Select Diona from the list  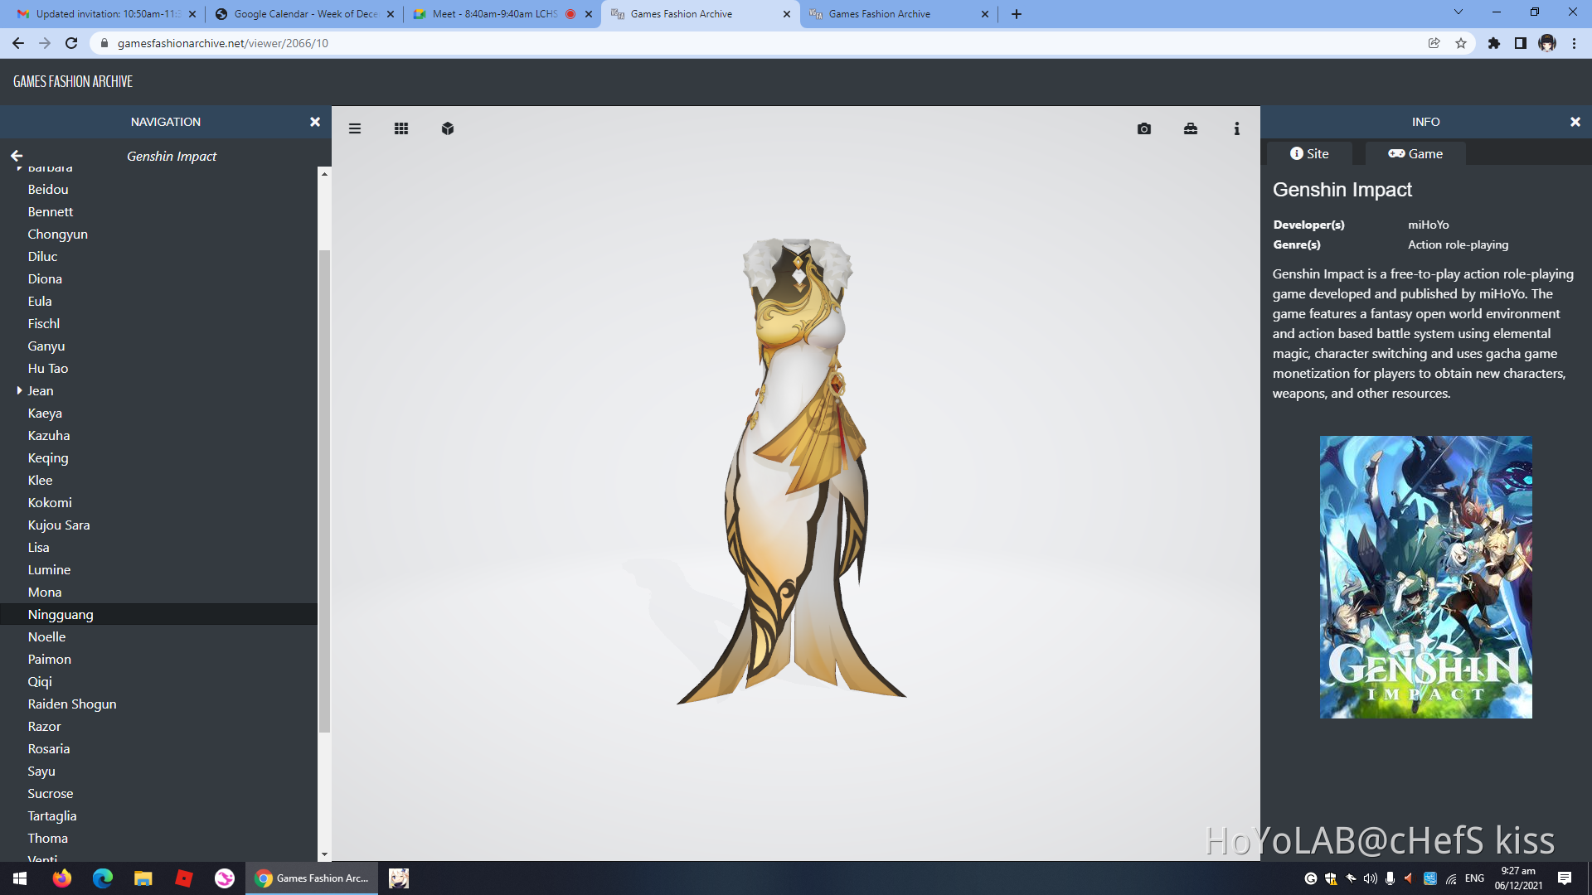tap(45, 279)
